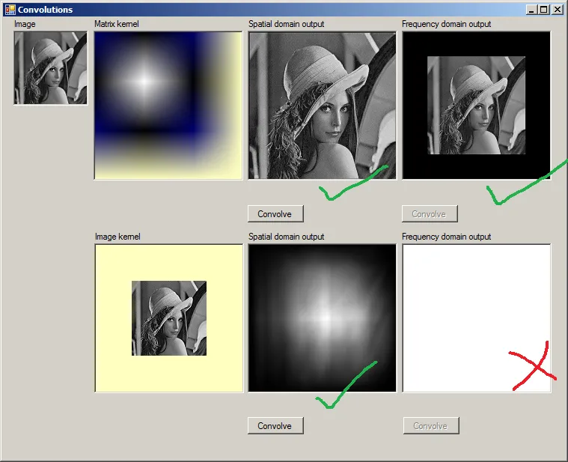Screen dimensions: 568x462
Task: Click the blank white Frequency domain output
Action: click(477, 318)
